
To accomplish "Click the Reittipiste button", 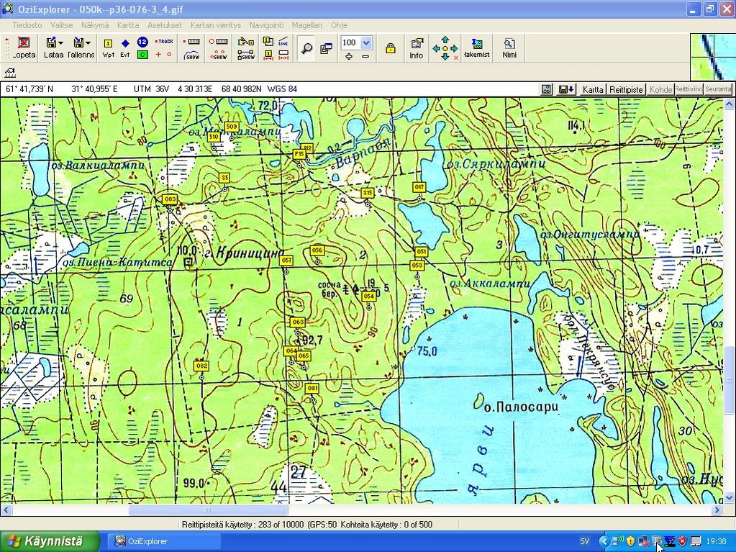I will pos(626,90).
